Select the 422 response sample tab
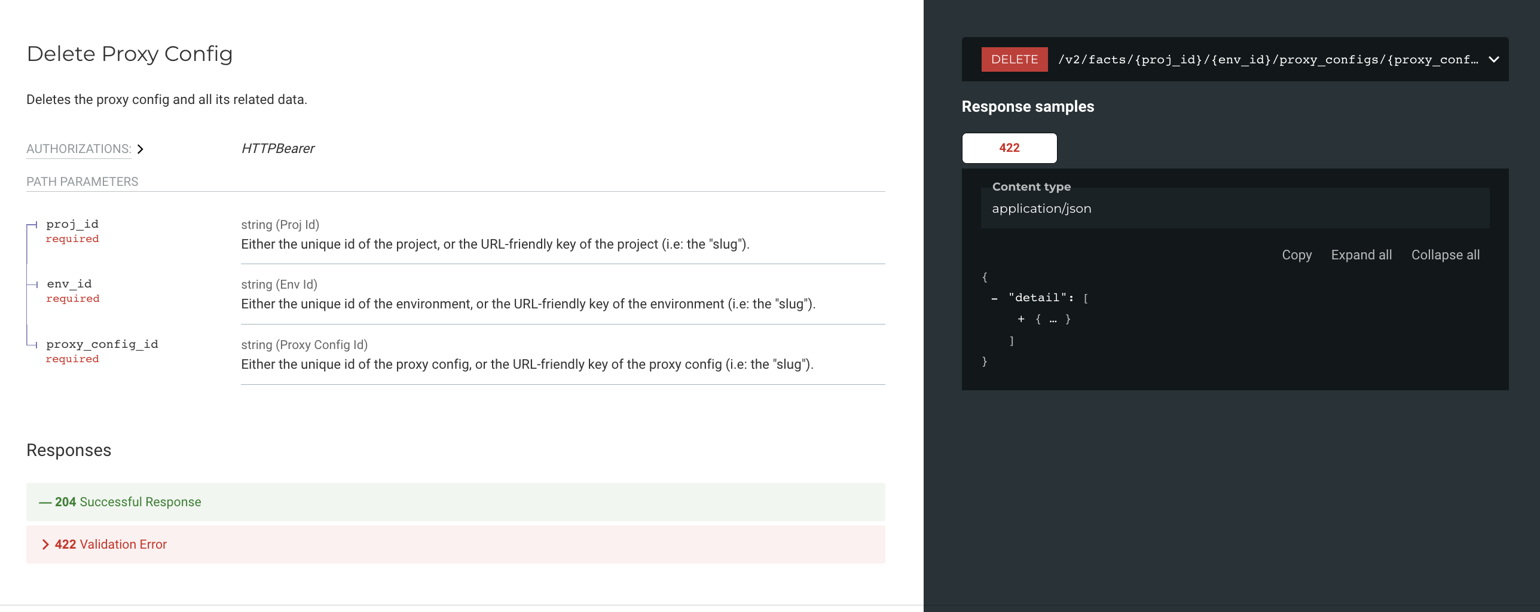 (1009, 148)
